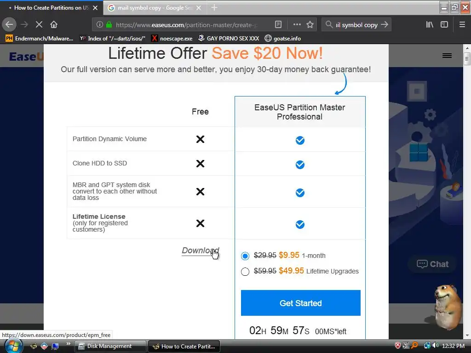Close the How to Create Partitions tab

[95, 8]
